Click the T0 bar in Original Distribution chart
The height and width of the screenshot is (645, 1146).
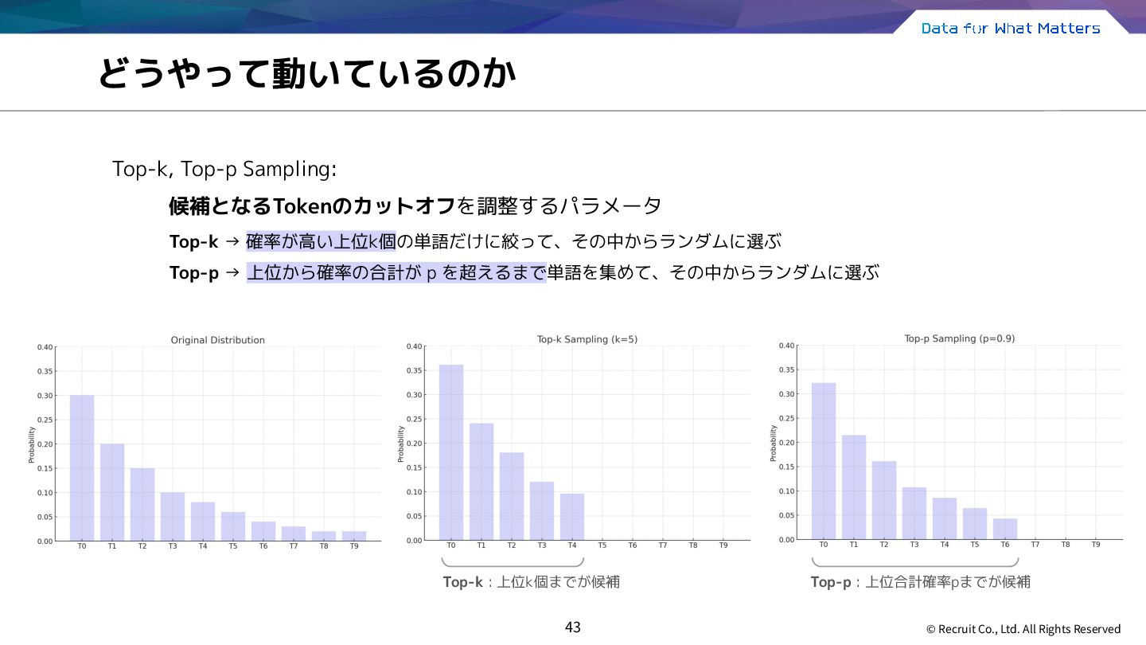(x=82, y=468)
